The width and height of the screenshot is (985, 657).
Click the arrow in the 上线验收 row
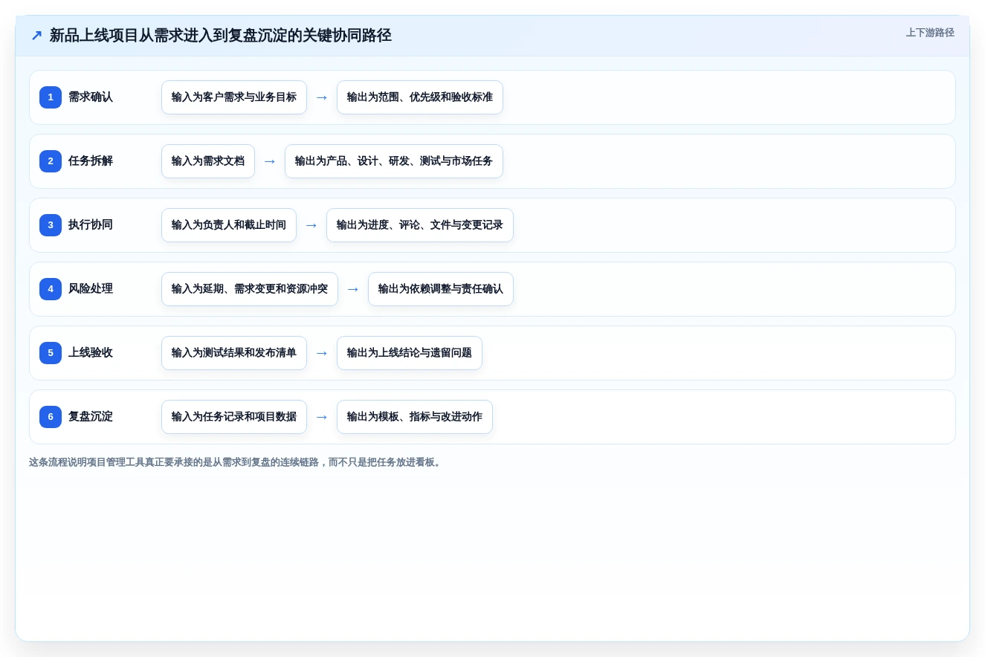click(322, 353)
